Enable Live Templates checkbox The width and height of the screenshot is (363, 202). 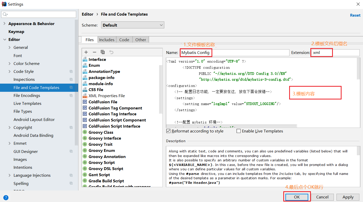tap(239, 131)
